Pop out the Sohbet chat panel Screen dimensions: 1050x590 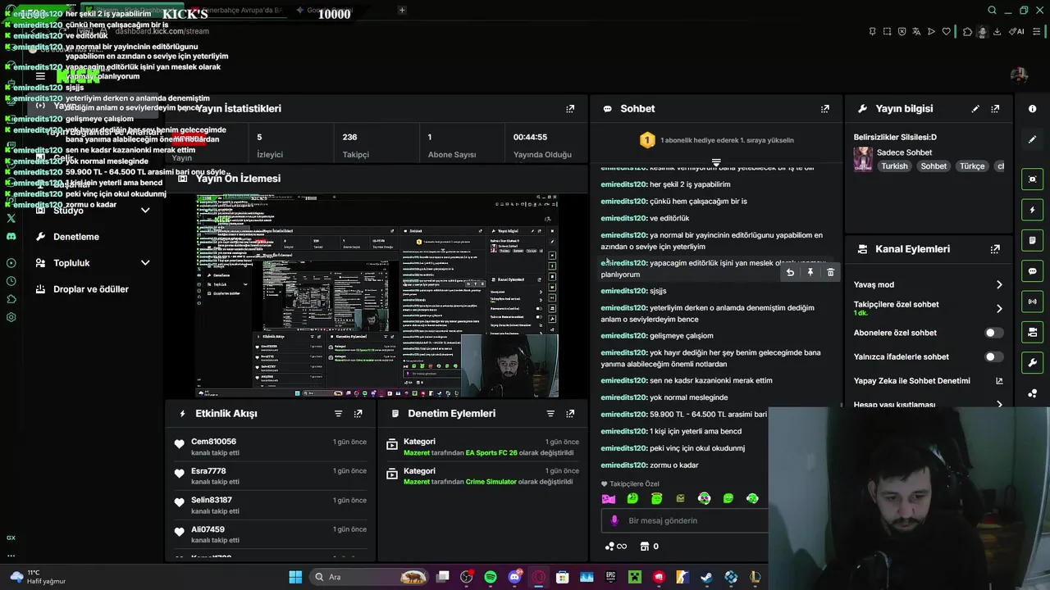825,108
